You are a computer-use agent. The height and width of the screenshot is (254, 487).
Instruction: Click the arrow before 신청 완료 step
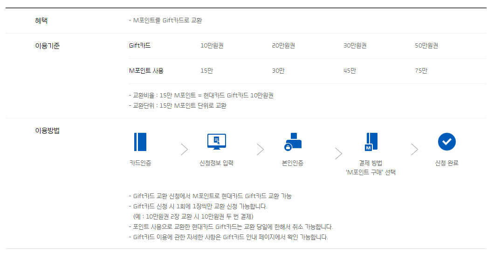click(x=414, y=149)
